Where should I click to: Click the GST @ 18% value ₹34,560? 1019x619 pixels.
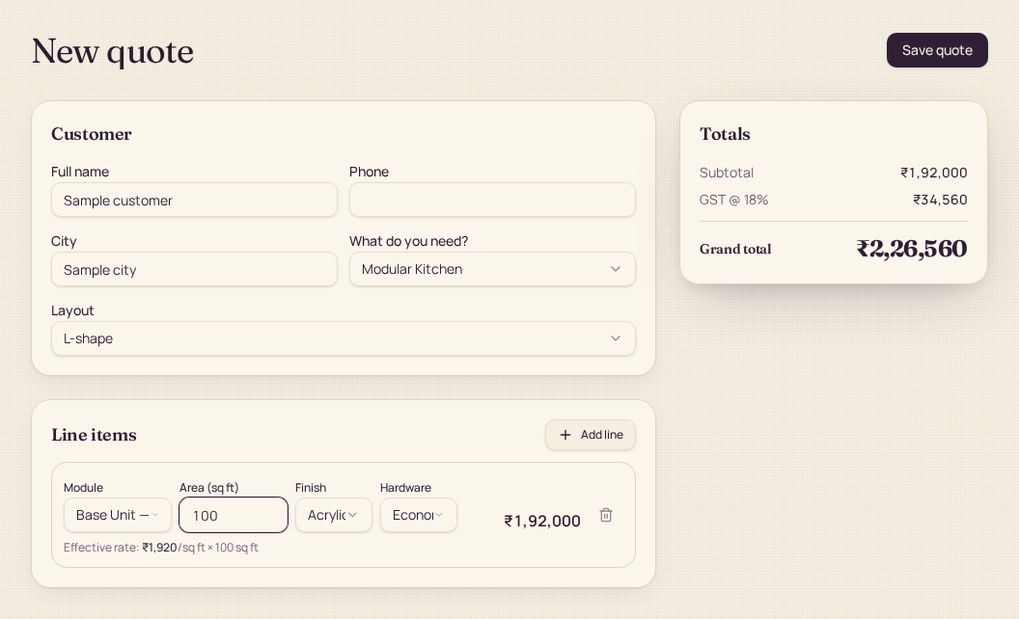pos(941,200)
